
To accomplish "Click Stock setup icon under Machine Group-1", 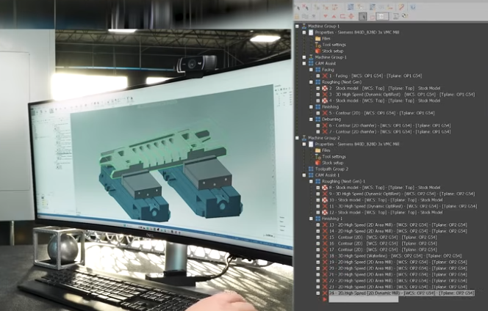I will [317, 51].
